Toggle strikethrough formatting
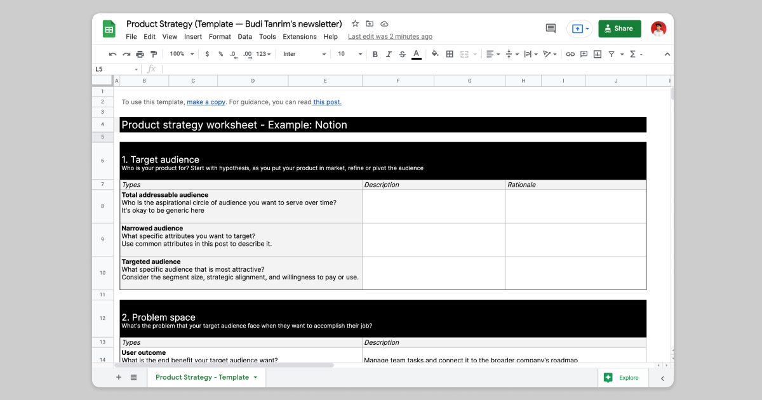The image size is (762, 400). pos(402,55)
